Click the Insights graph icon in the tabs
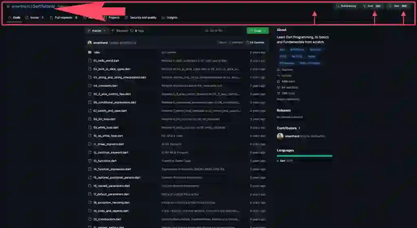 (163, 18)
